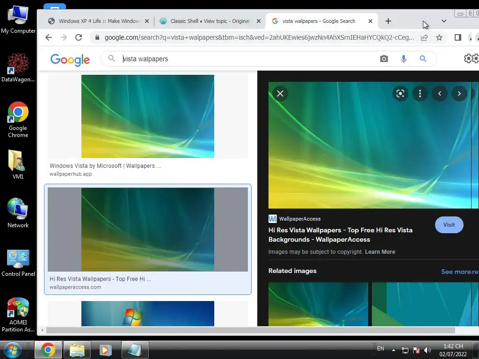Close the Windows XP 4 Life tab
Screen dimensions: 479x359
tap(147, 21)
